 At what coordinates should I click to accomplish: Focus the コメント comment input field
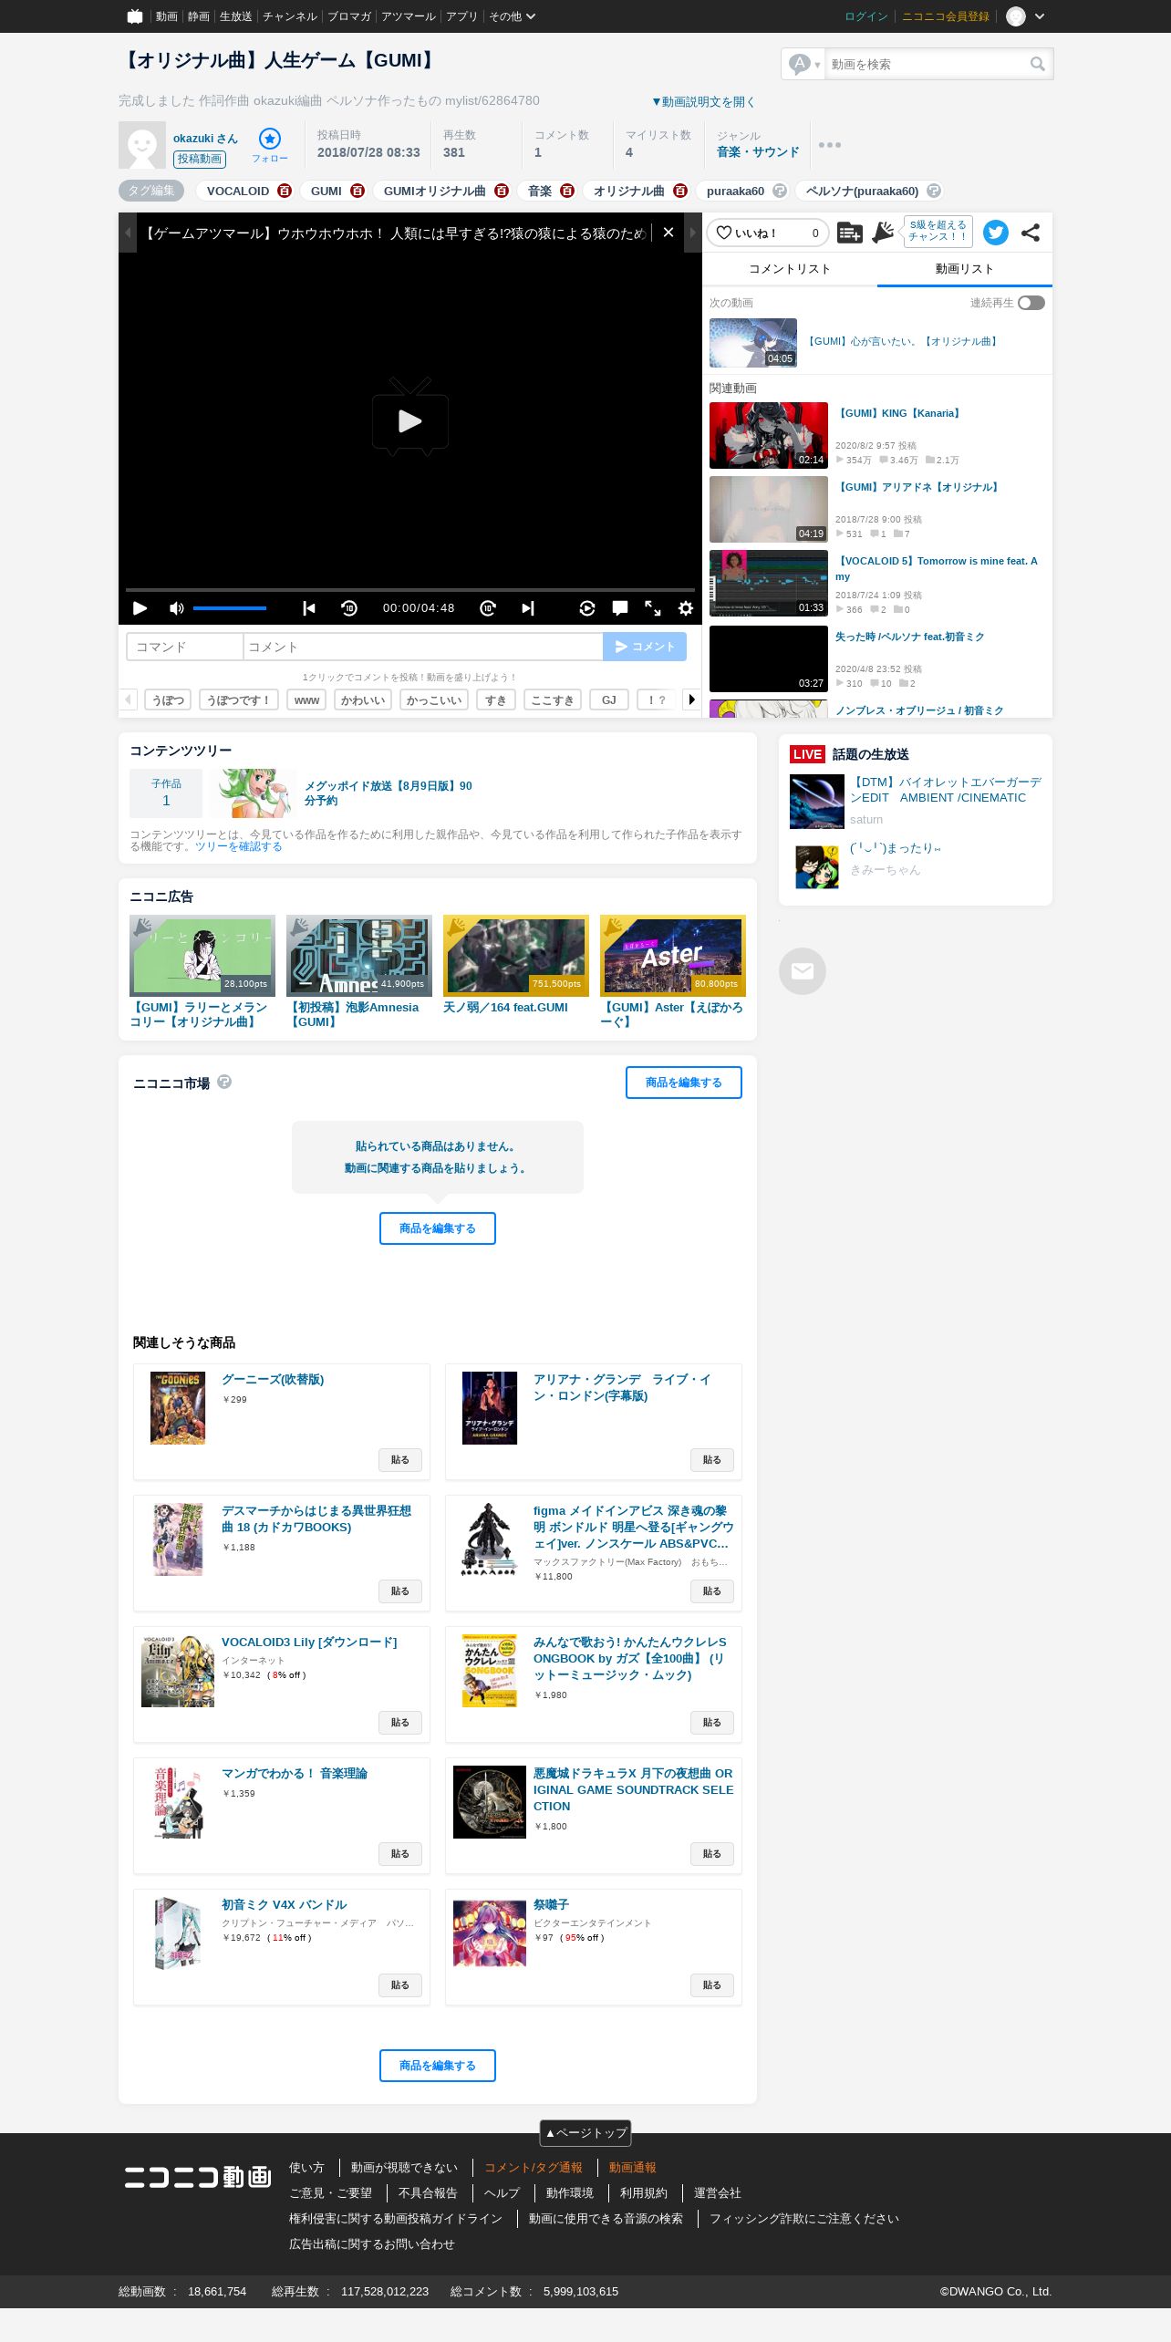(x=423, y=647)
